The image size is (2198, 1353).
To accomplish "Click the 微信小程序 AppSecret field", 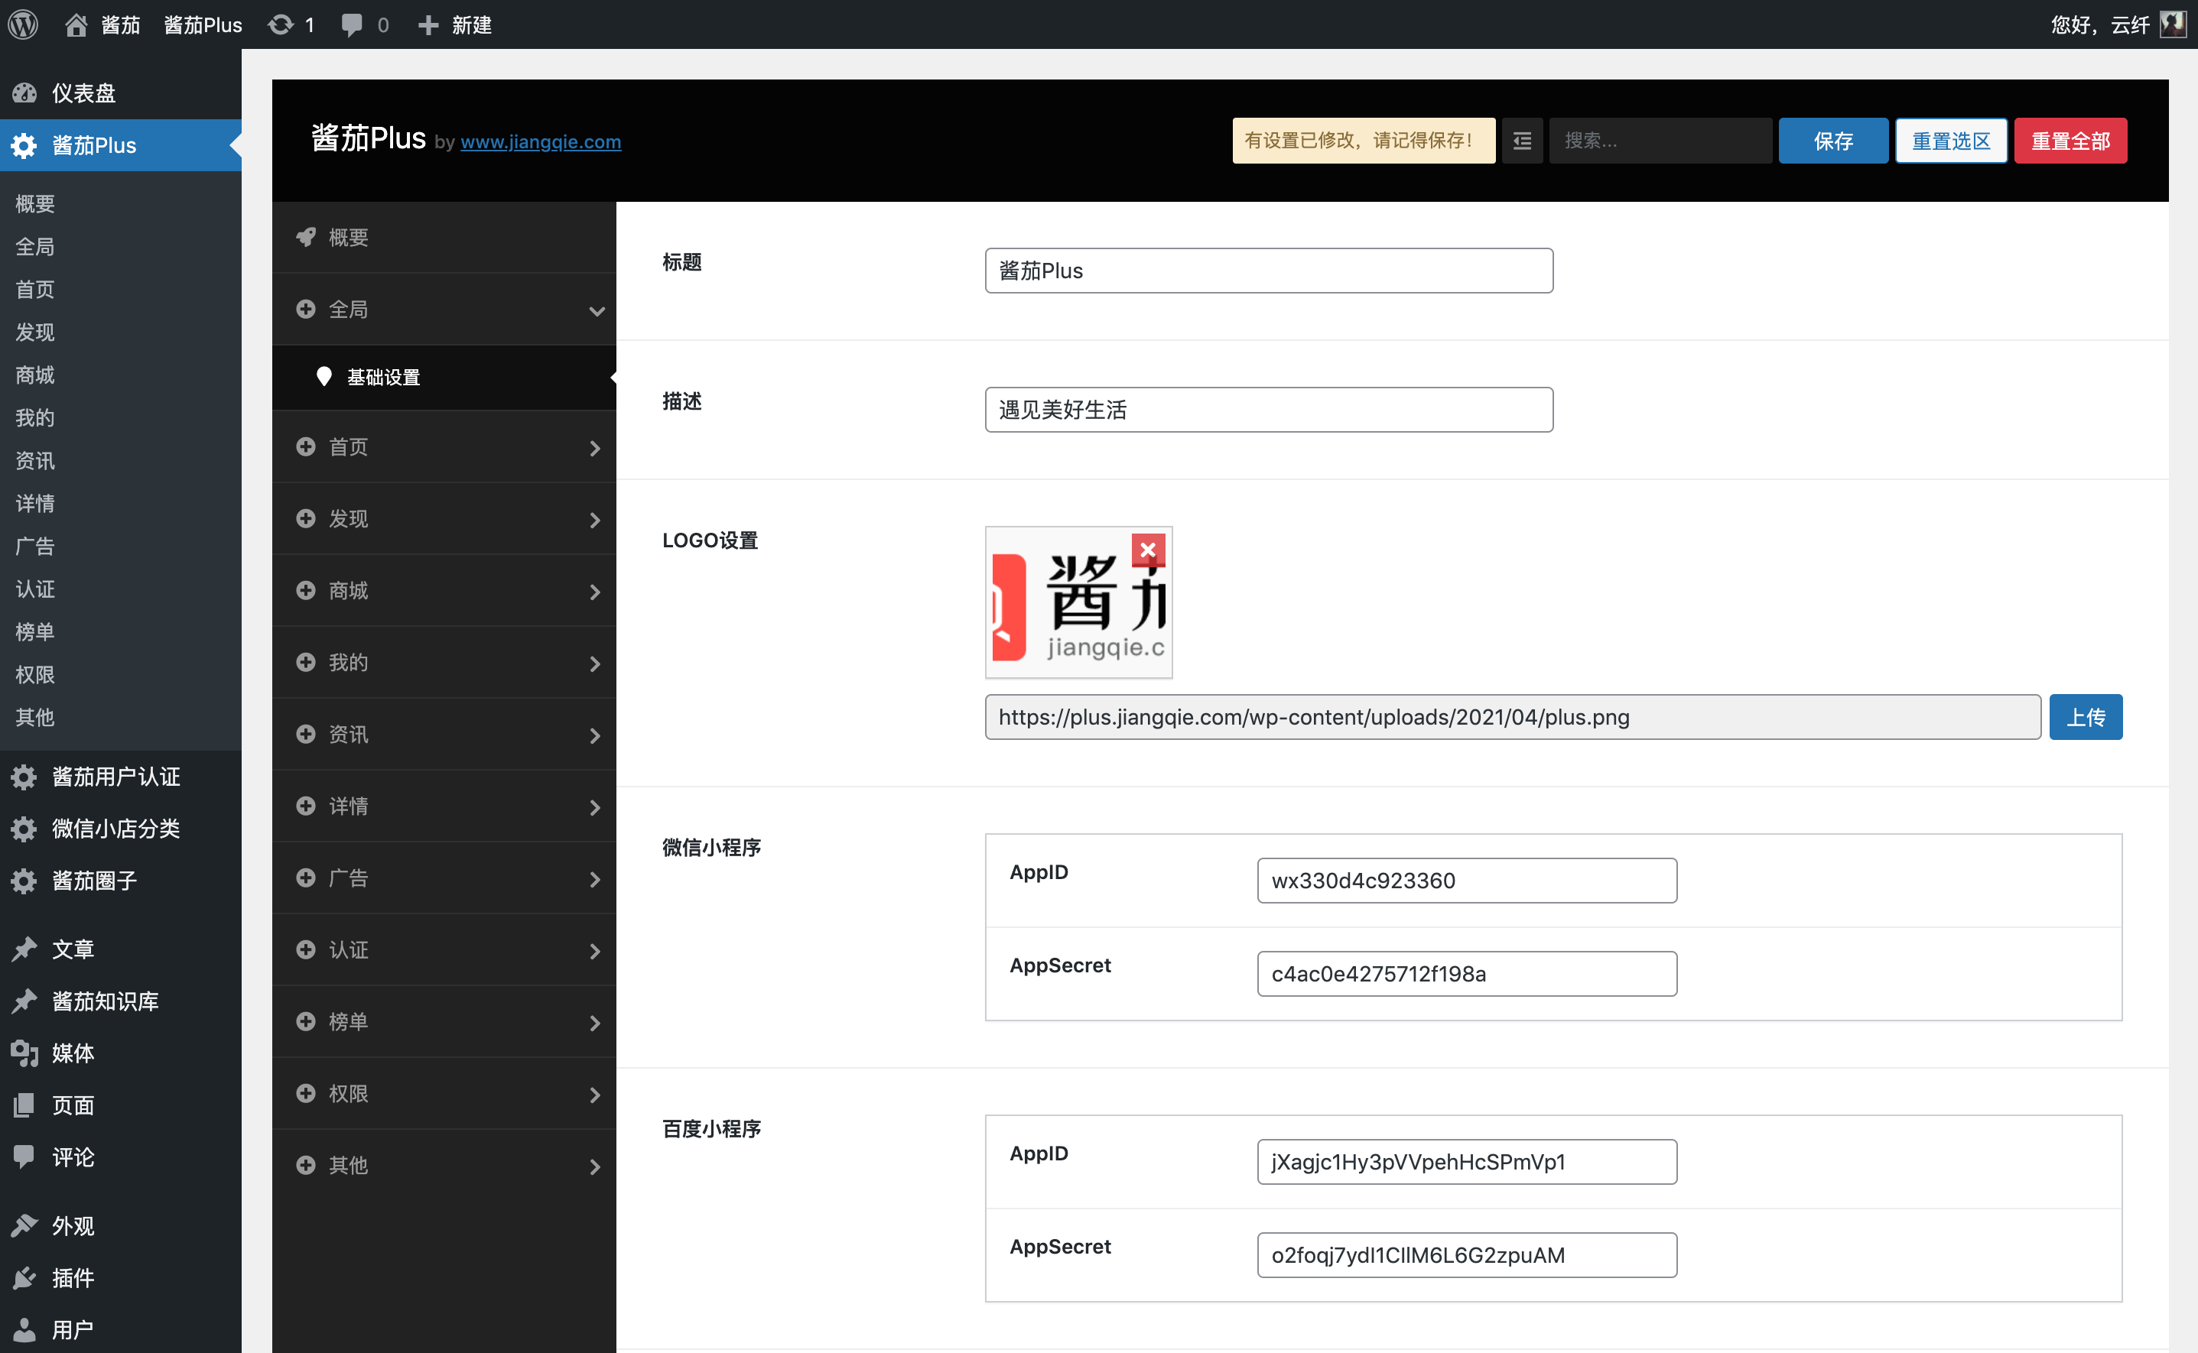I will [1467, 974].
